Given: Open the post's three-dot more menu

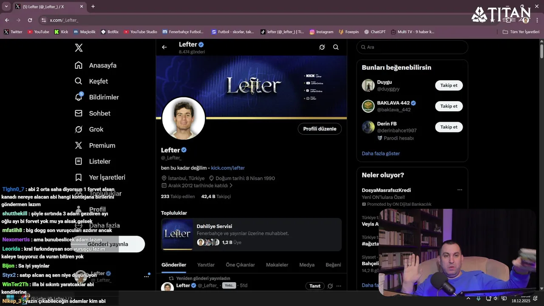Looking at the screenshot, I should 339,286.
